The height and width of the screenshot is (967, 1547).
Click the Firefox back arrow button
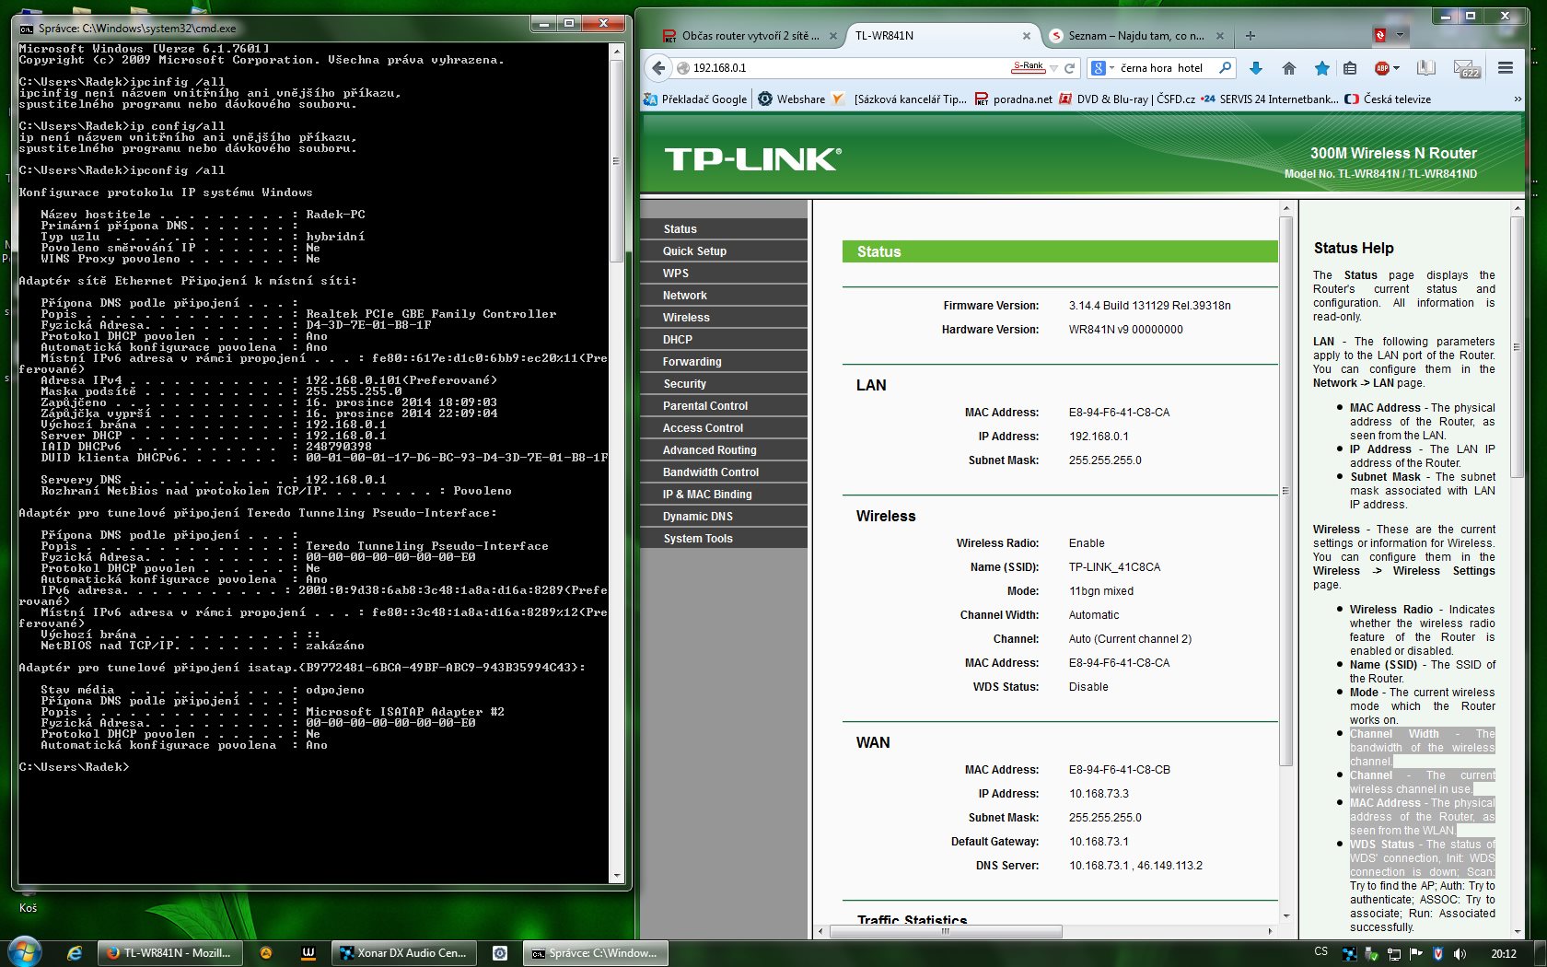pyautogui.click(x=657, y=68)
